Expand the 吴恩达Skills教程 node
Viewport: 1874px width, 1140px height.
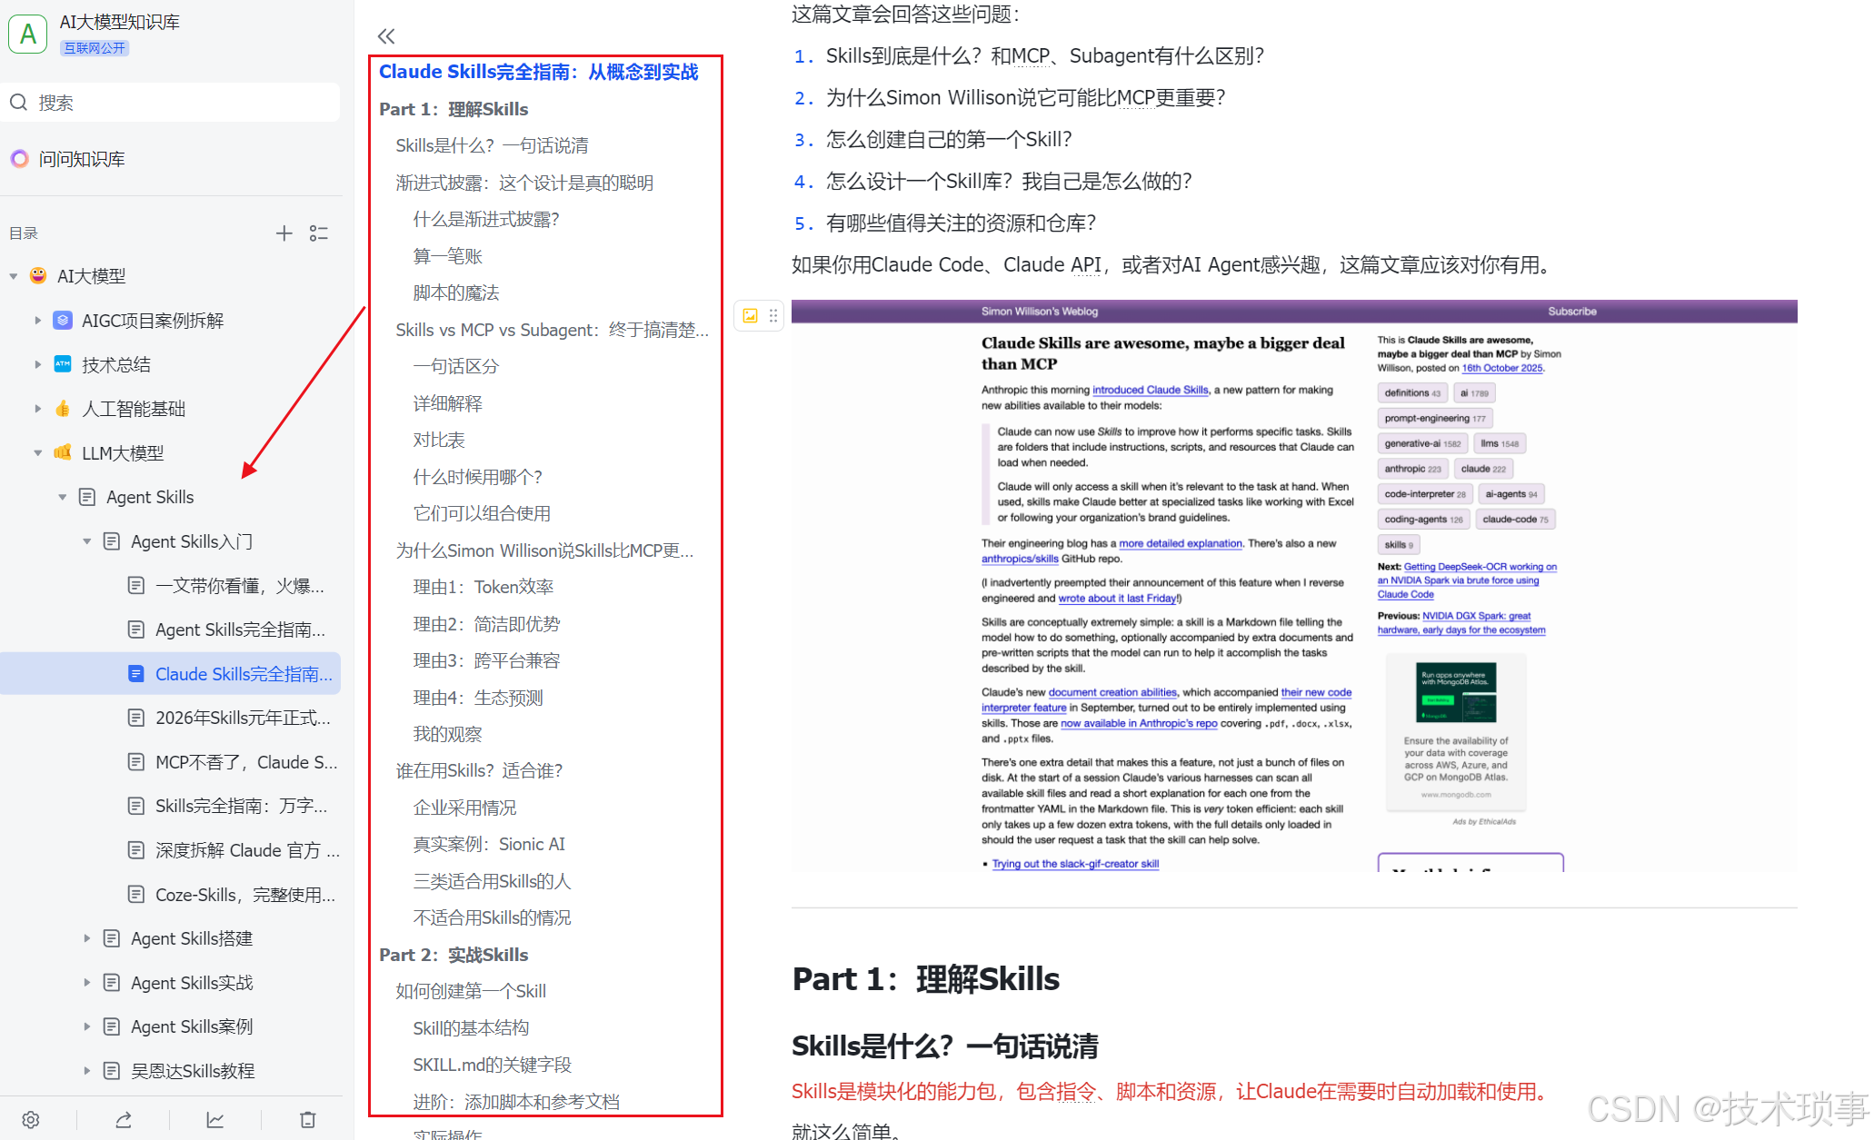click(x=87, y=1071)
